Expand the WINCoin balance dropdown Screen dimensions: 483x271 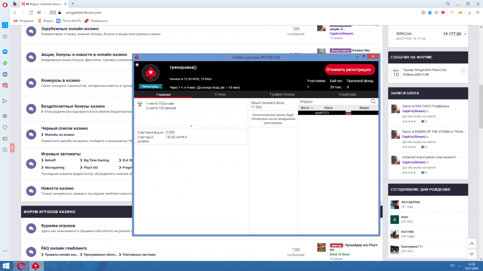coord(465,34)
